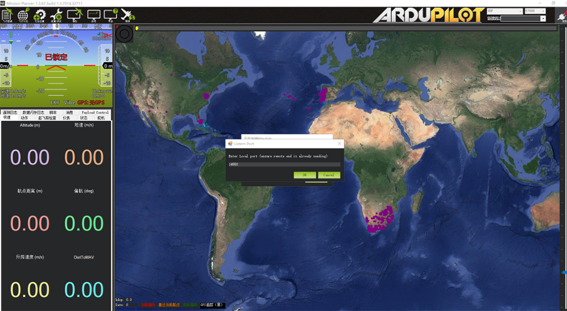This screenshot has height=311, width=567.
Task: Open Initial Setup gear icon
Action: coord(40,15)
